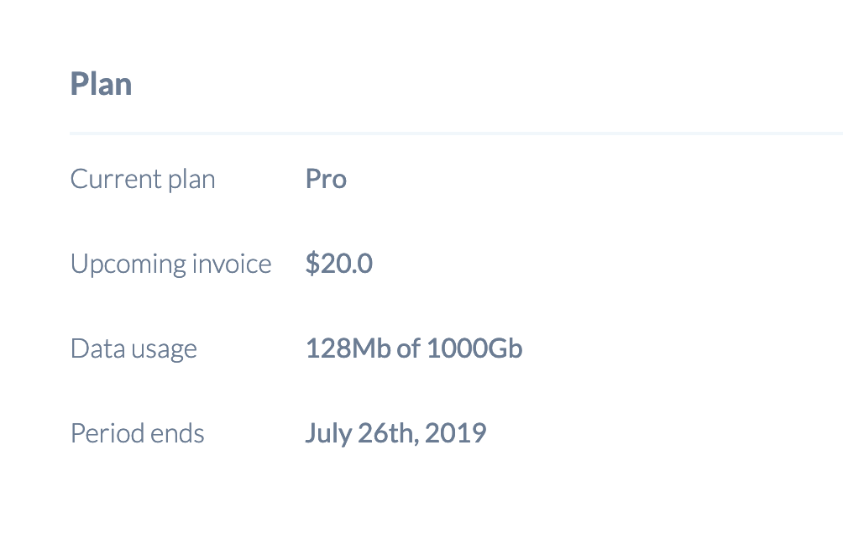Click the word 'Current' in Current plan label
This screenshot has height=534, width=843.
click(x=116, y=179)
